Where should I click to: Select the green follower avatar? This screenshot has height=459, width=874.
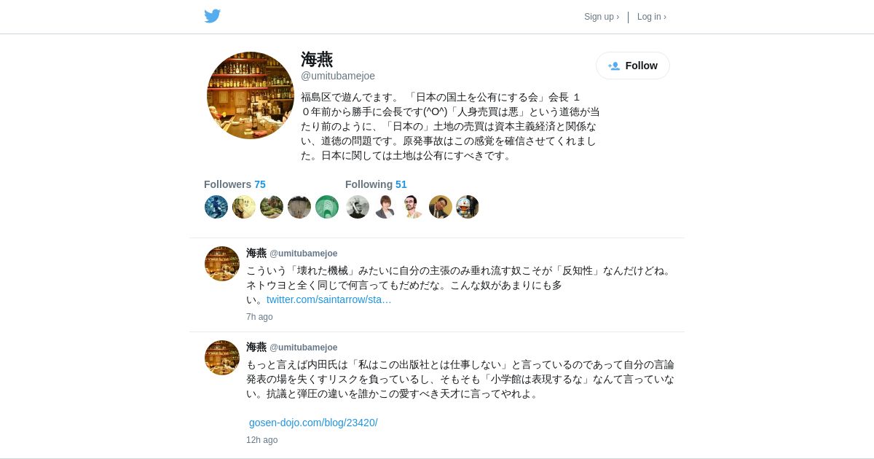click(327, 207)
